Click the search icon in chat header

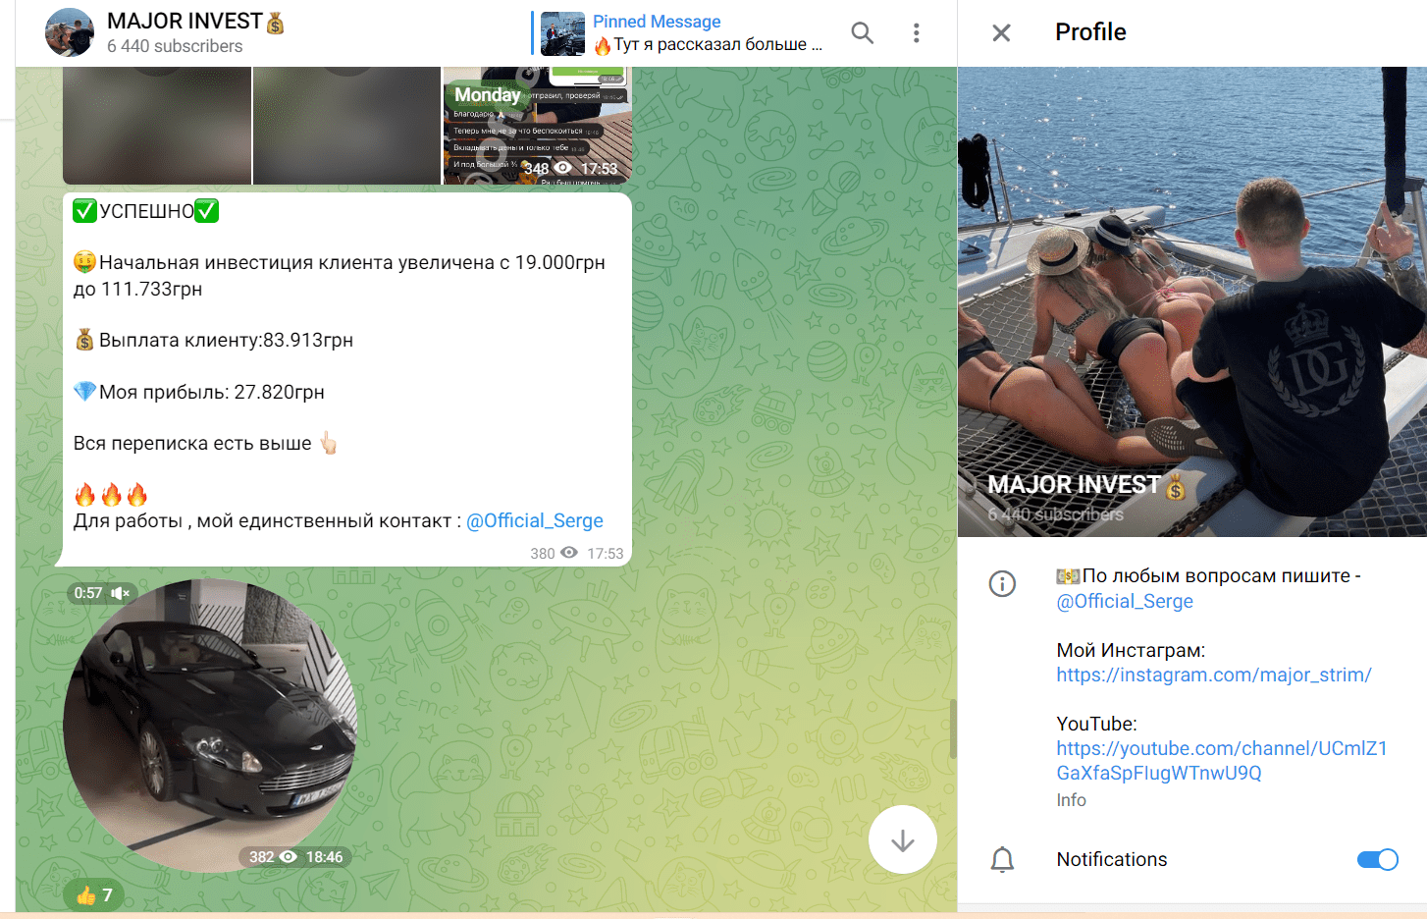pyautogui.click(x=862, y=33)
